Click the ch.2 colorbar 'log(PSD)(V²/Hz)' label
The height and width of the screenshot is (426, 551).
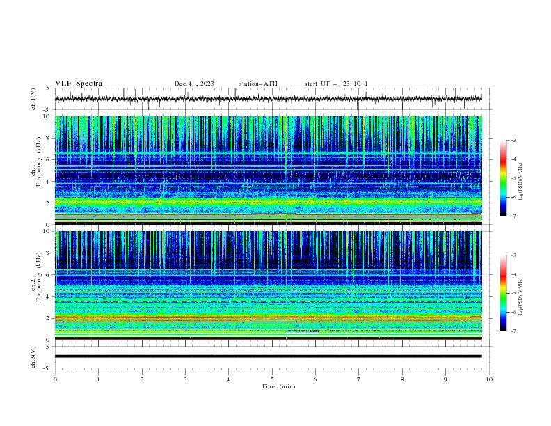(520, 297)
